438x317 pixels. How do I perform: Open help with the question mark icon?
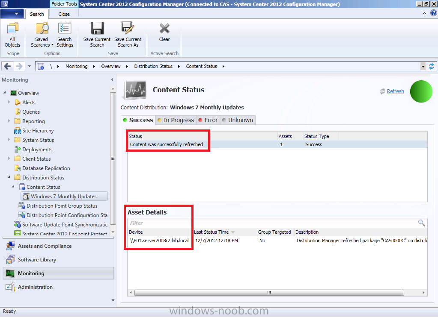[x=433, y=13]
